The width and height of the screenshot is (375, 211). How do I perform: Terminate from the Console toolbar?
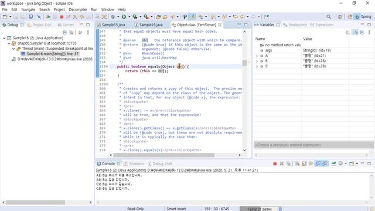[275, 164]
